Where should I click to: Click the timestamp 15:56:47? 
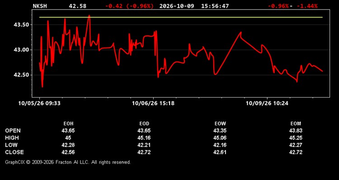(x=215, y=6)
